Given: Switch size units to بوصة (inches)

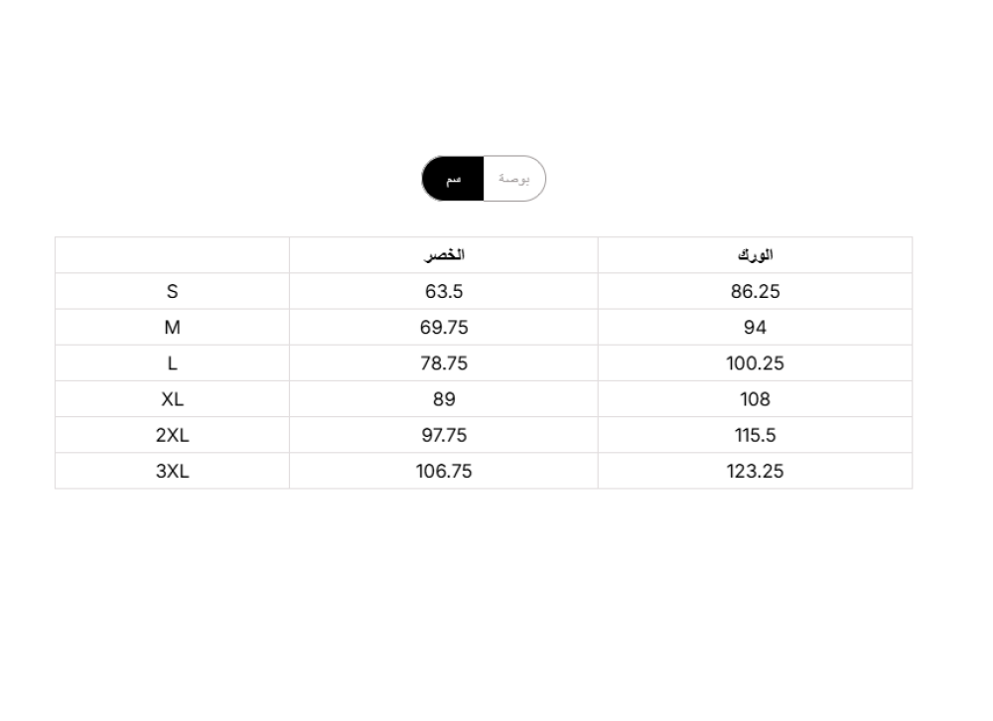Looking at the screenshot, I should [x=514, y=179].
